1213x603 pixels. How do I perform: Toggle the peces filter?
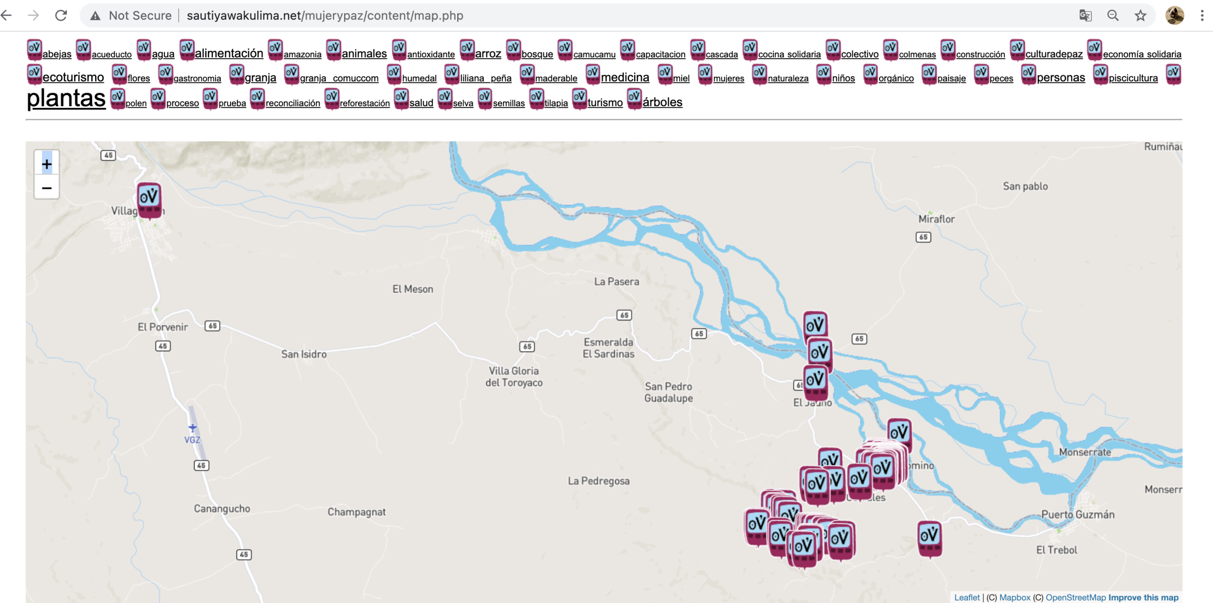pos(1001,78)
